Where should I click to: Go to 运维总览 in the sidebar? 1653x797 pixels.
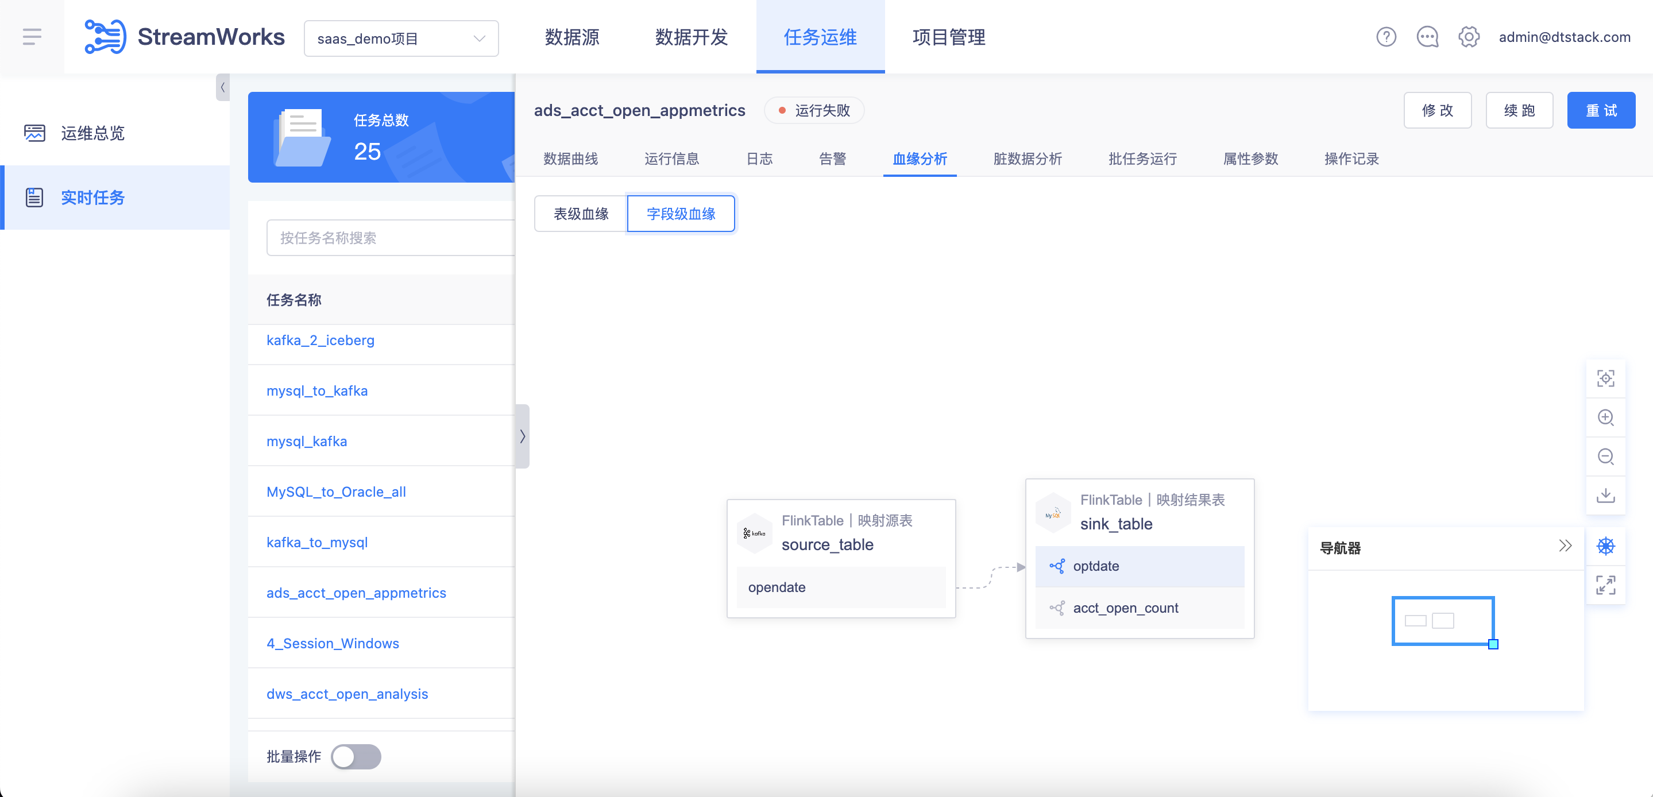(x=115, y=133)
